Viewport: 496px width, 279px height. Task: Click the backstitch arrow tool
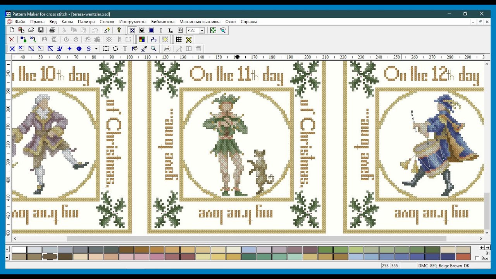point(60,49)
